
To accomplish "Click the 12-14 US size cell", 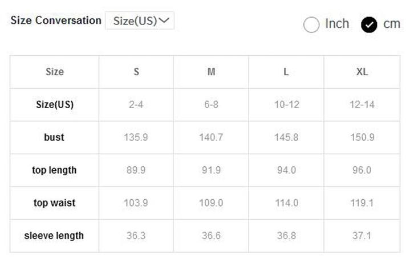I will click(x=362, y=105).
